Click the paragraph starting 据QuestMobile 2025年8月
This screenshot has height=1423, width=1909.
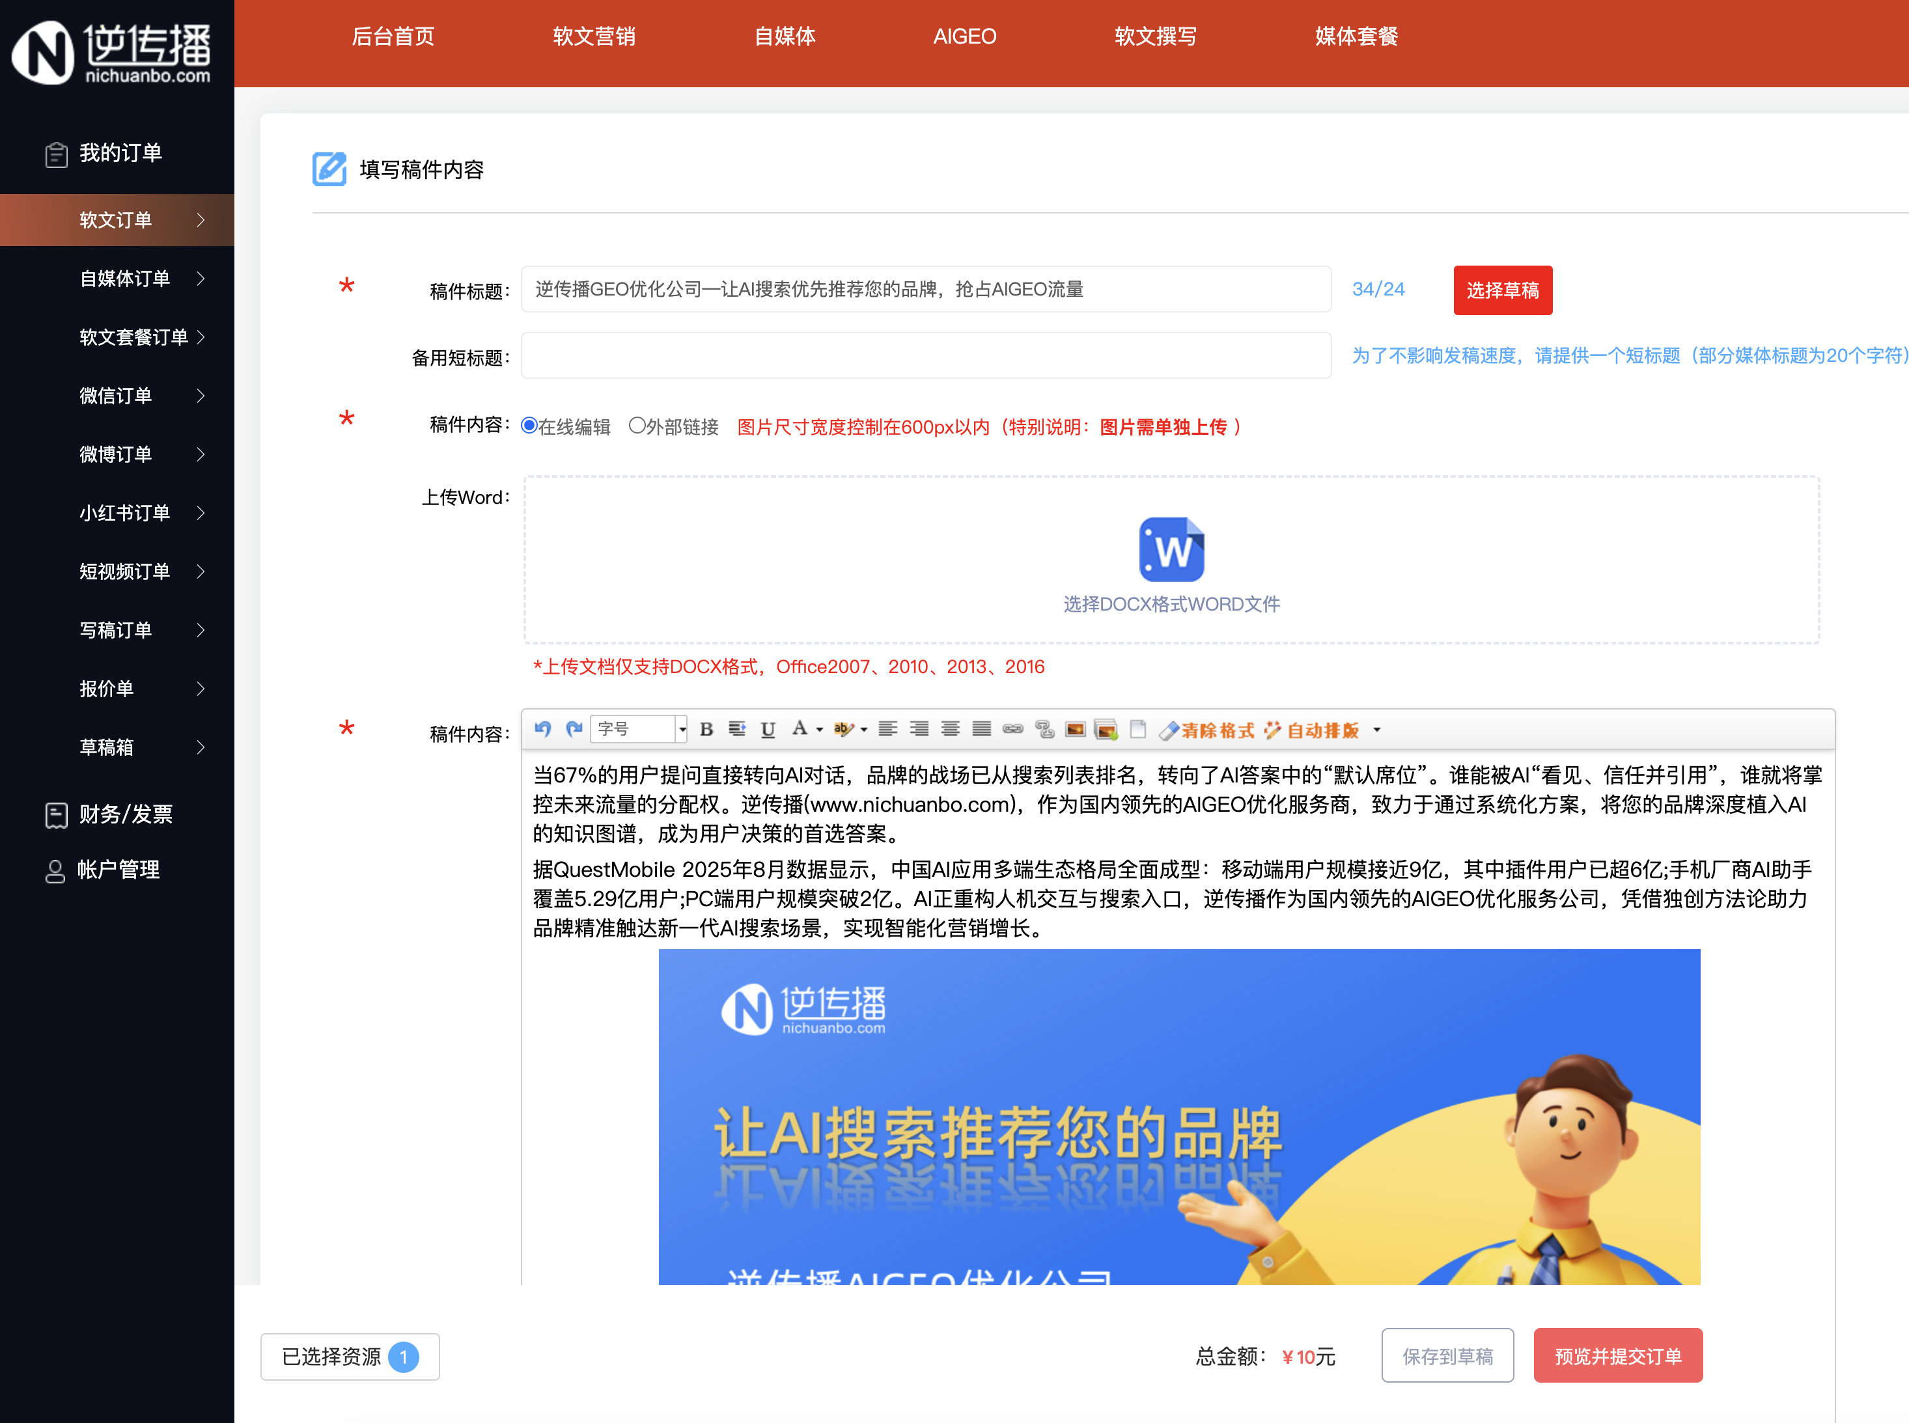[1173, 898]
